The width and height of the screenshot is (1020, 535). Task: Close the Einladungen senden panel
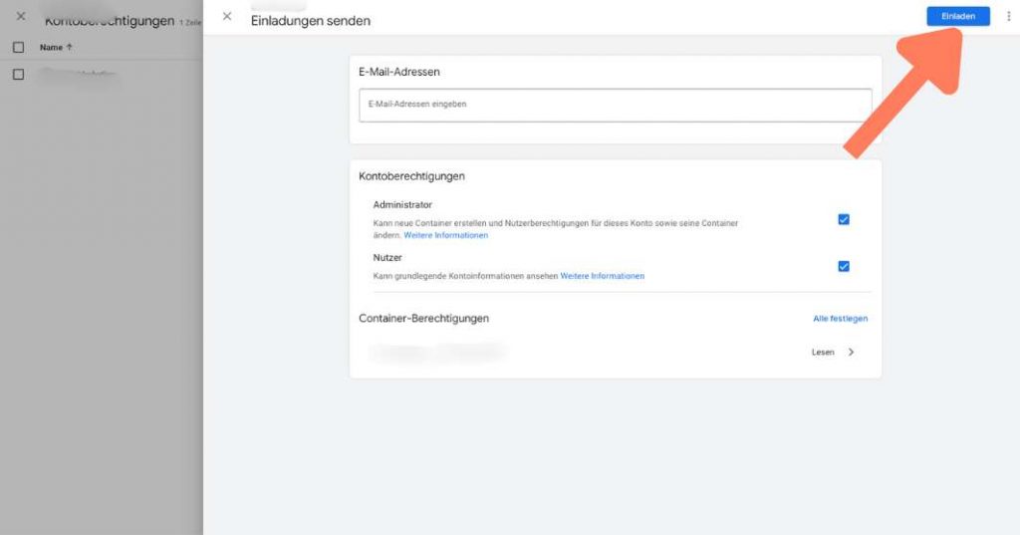(227, 16)
